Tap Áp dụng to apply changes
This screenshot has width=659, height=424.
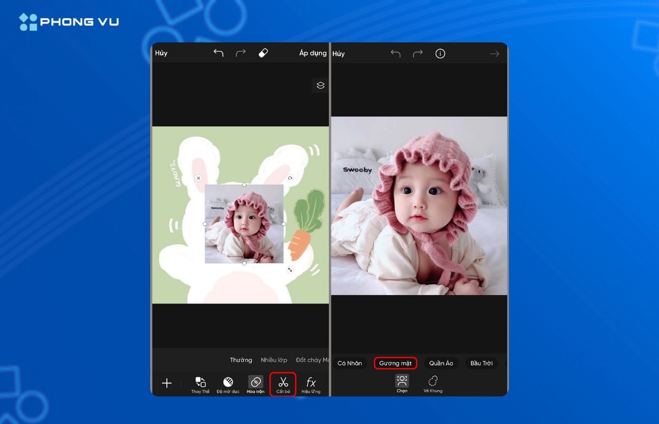click(x=313, y=53)
